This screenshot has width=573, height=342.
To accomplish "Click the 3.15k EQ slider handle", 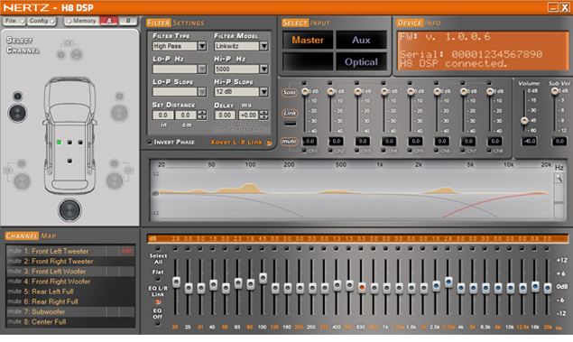I will [448, 282].
